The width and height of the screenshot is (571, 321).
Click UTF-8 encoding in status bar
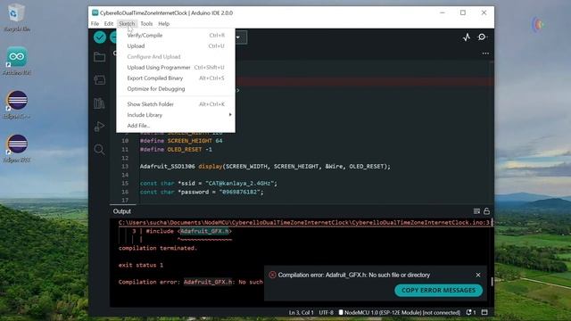[x=326, y=312]
